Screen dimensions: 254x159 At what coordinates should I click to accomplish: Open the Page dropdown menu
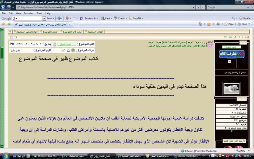(x=231, y=24)
